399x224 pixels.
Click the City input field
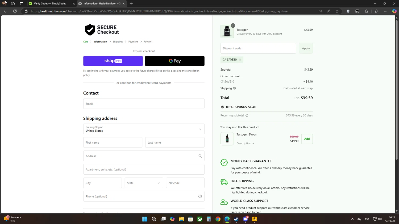102,183
